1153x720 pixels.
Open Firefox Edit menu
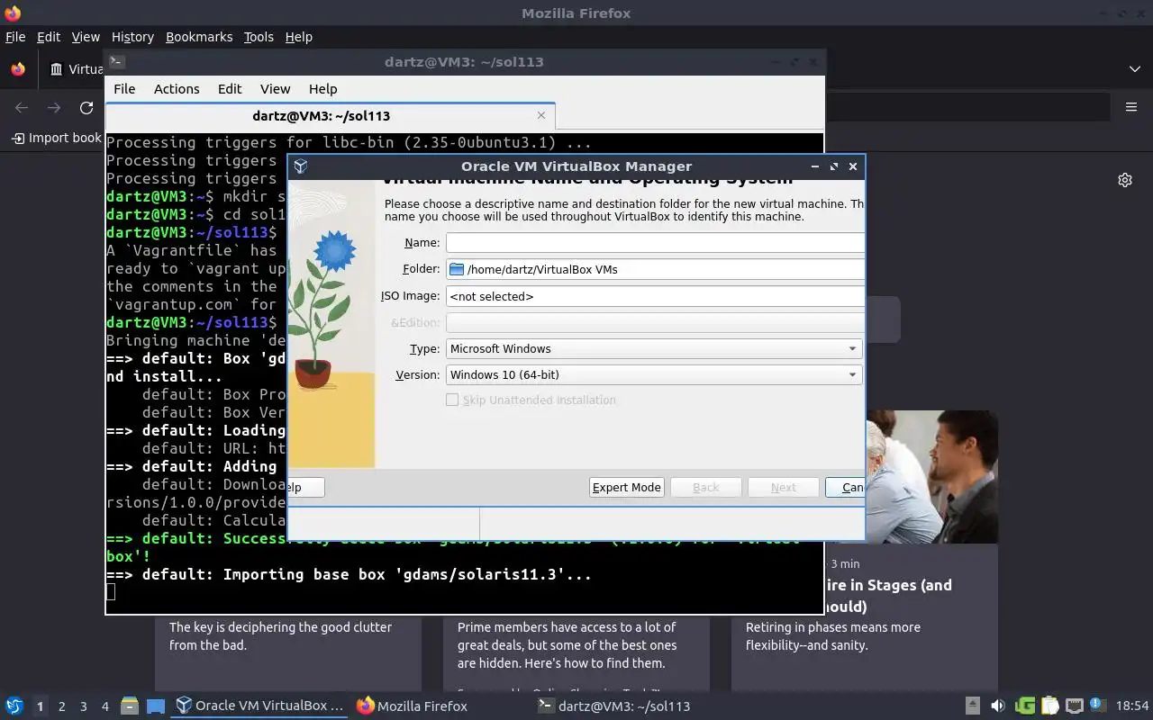(x=49, y=37)
